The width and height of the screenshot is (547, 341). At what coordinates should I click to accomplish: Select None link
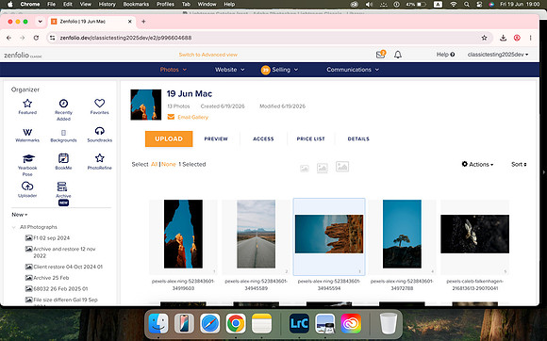169,164
